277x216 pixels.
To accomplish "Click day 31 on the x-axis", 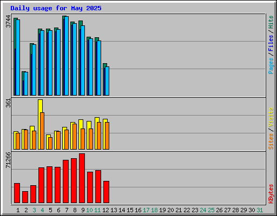I will click(x=260, y=210).
